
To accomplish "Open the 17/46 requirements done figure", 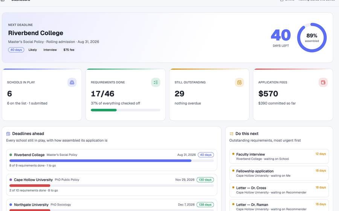I will click(x=102, y=93).
